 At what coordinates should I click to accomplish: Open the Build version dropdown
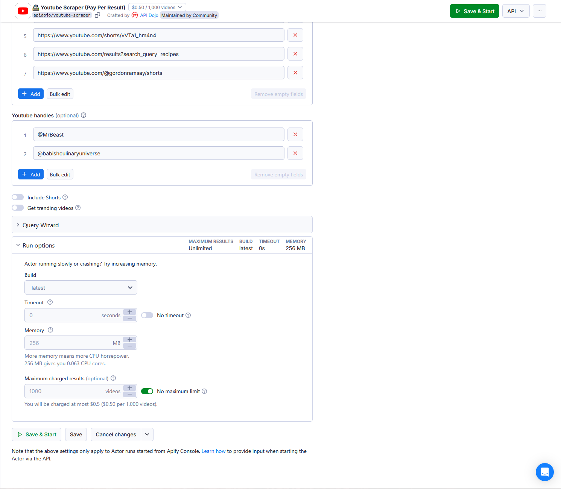[x=81, y=287]
